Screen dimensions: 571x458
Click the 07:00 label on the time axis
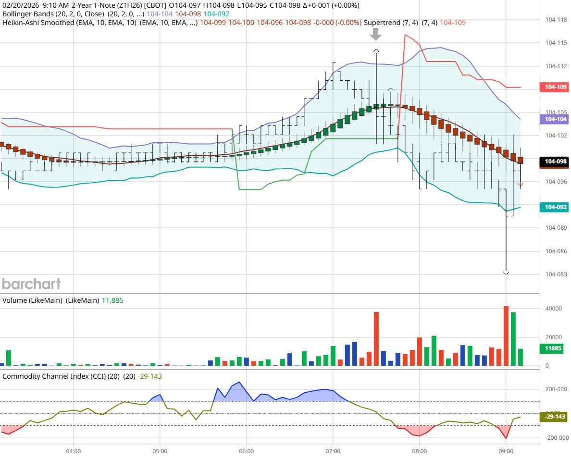[334, 451]
